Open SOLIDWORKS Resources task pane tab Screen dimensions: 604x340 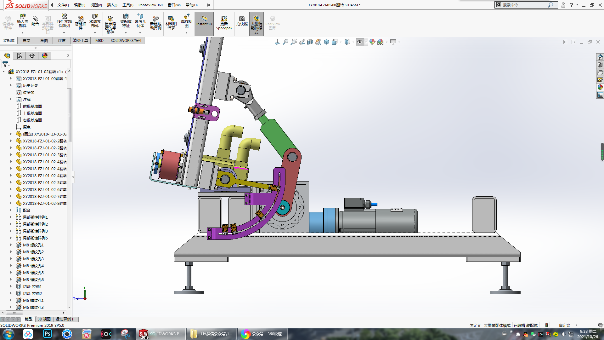[x=600, y=57]
